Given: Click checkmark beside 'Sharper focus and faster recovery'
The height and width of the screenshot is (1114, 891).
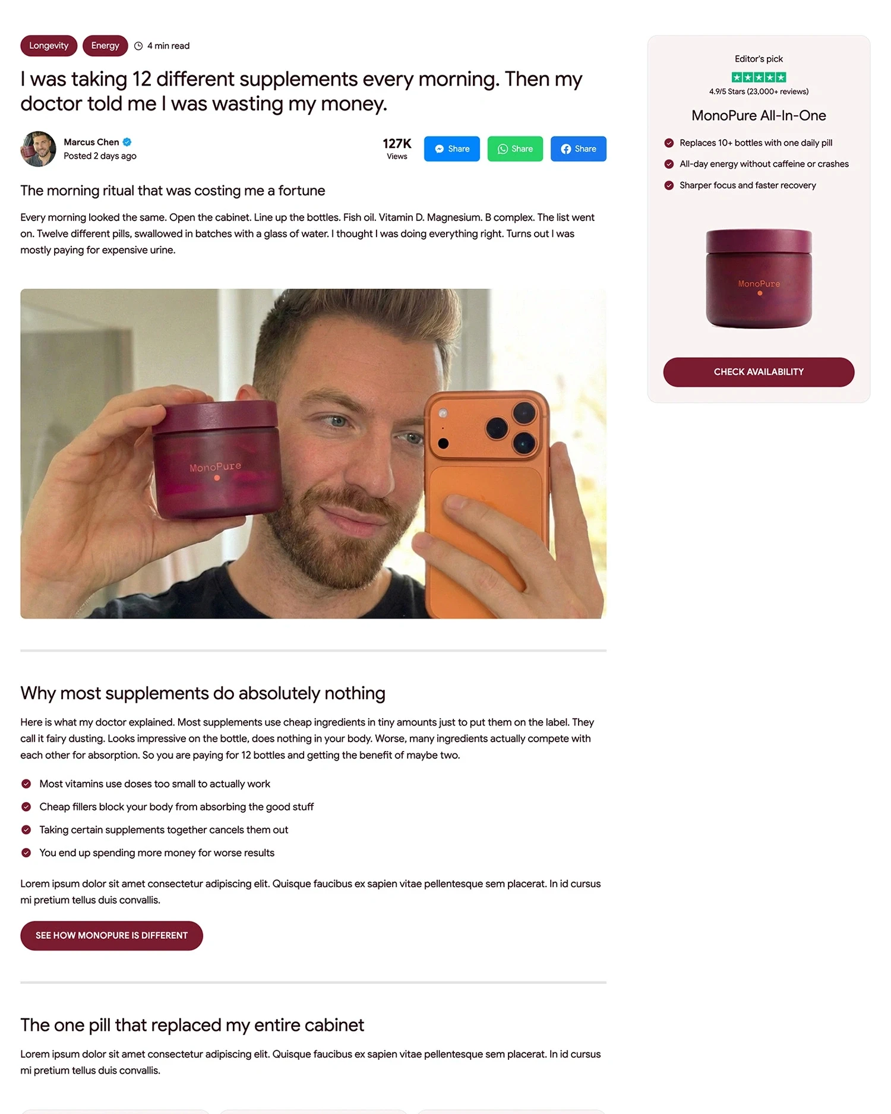Looking at the screenshot, I should tap(669, 185).
